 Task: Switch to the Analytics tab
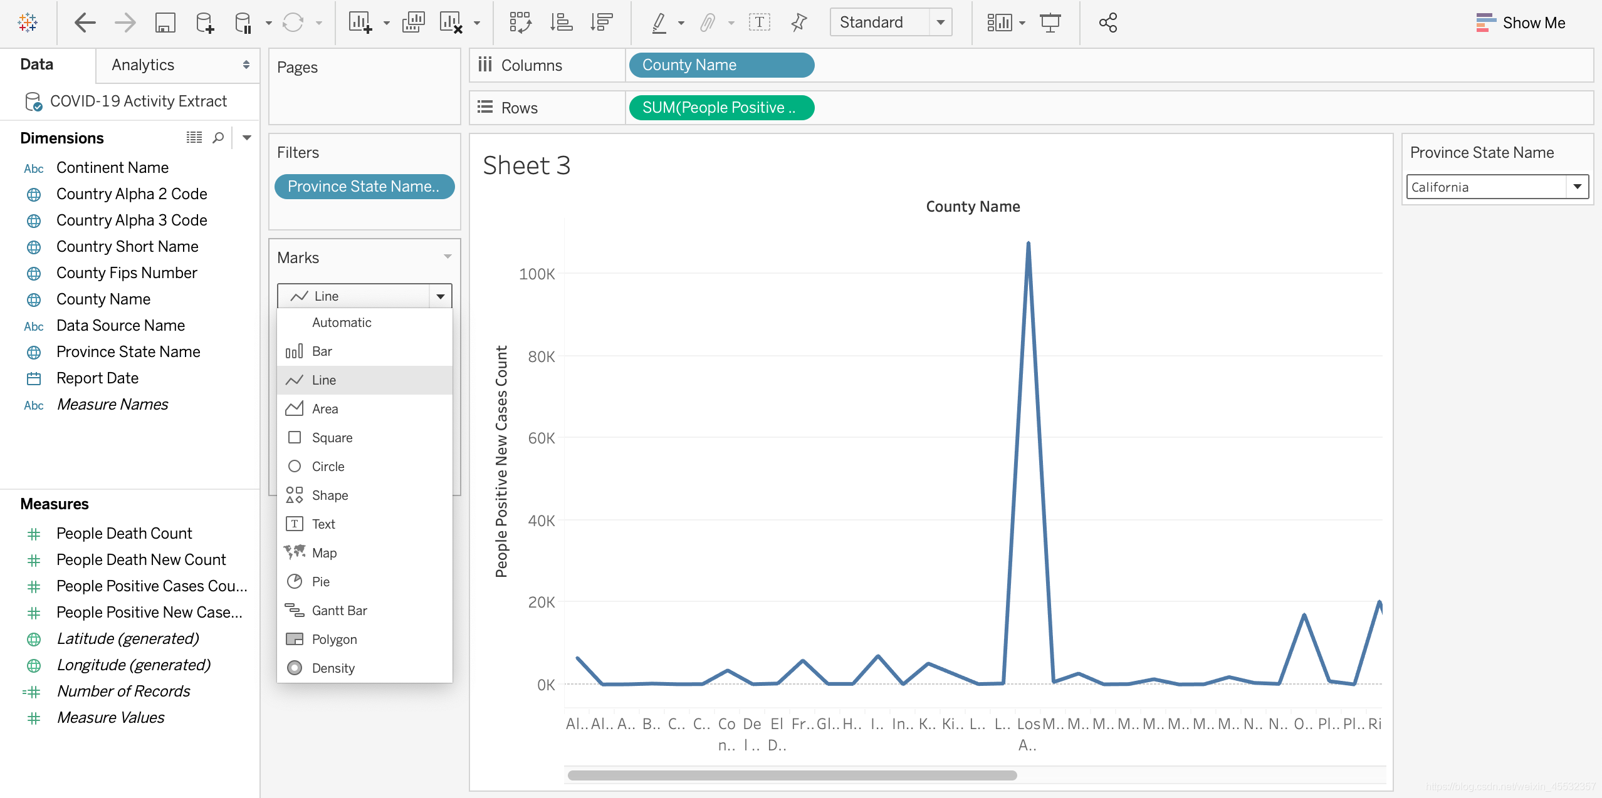click(x=144, y=65)
